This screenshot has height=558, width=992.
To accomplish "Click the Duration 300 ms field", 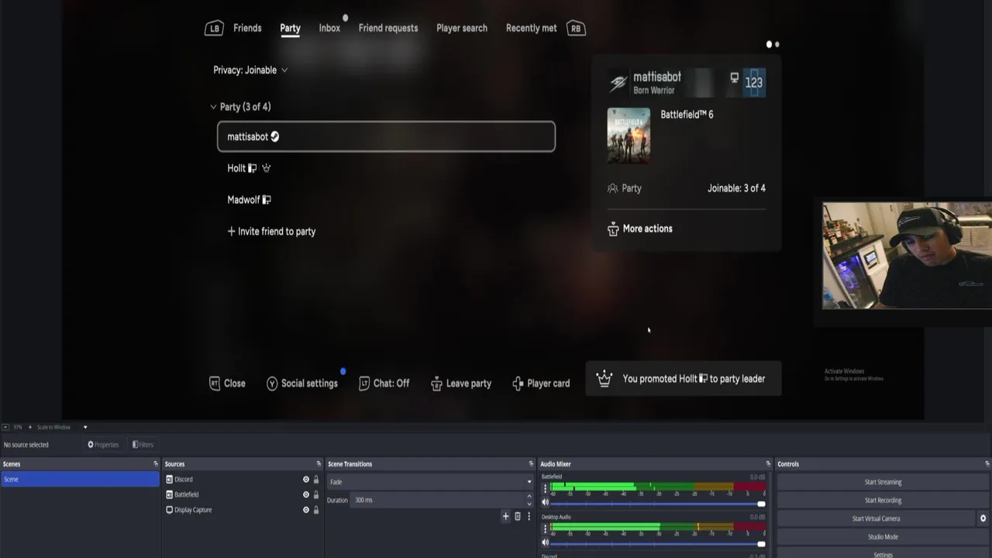I will tap(438, 500).
